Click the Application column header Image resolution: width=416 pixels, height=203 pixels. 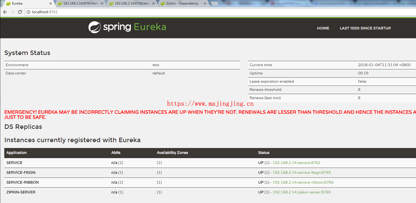(17, 153)
